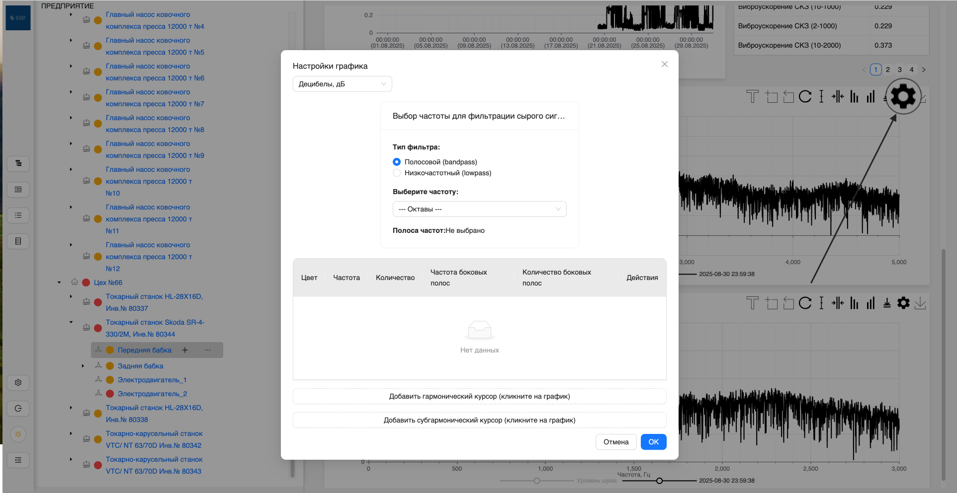Click the circular reset icon on lower chart toolbar

pos(805,303)
